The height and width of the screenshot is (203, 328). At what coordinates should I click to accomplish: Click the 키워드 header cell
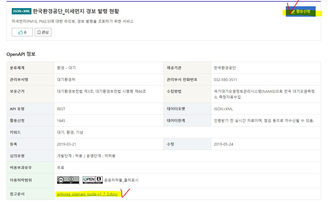tap(30, 132)
